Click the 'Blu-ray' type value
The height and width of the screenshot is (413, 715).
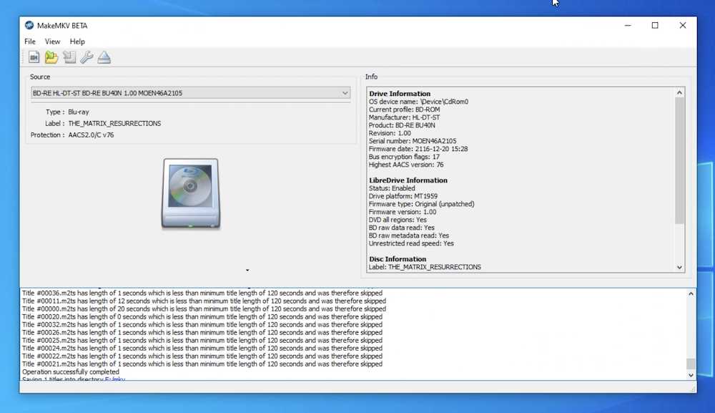point(79,112)
